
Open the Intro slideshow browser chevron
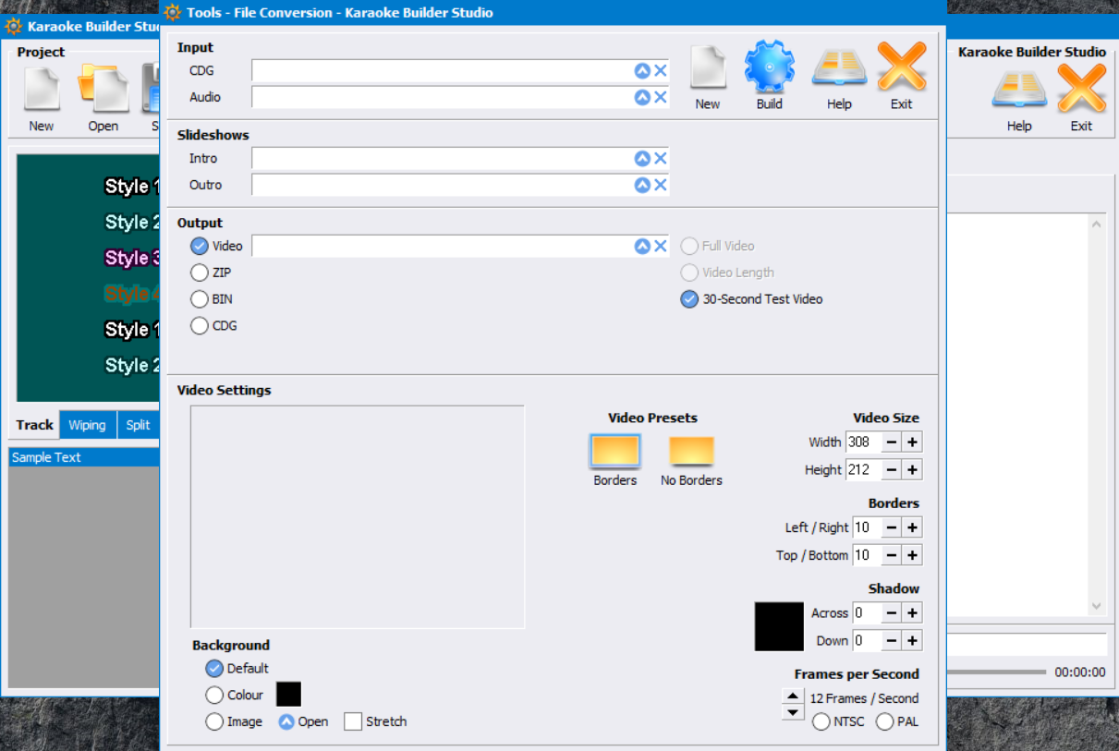[x=642, y=158]
